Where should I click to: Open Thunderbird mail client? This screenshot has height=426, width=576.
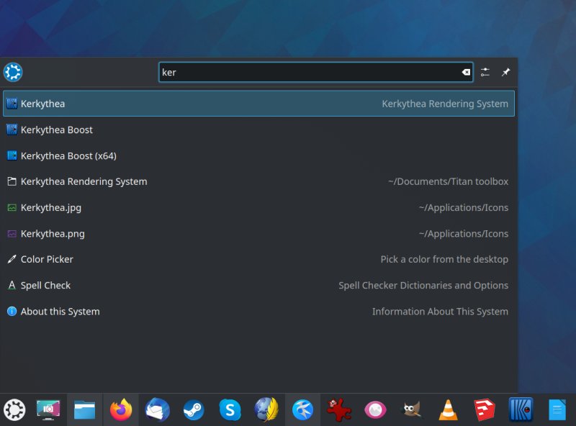[x=157, y=410]
